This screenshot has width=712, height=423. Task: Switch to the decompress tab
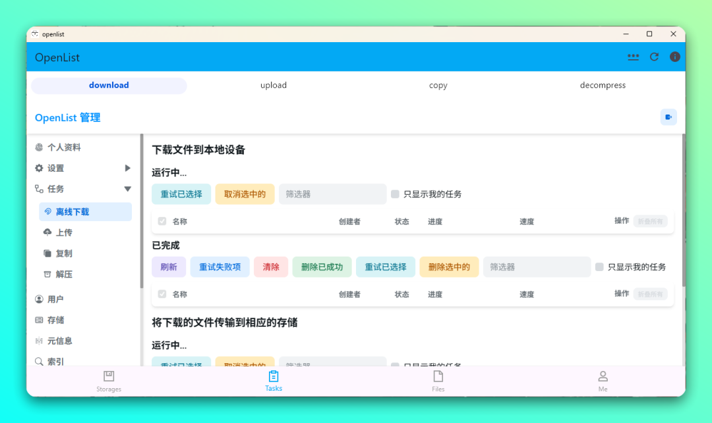tap(603, 86)
